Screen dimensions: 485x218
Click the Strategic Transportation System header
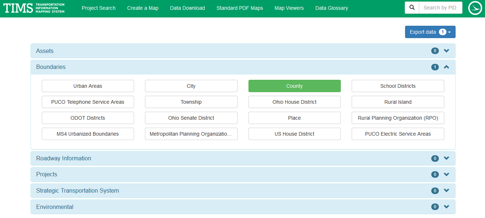pyautogui.click(x=77, y=191)
